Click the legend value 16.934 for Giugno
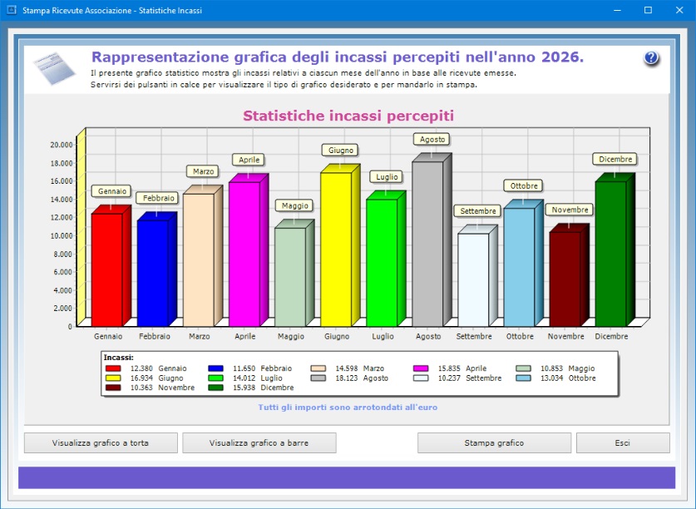Viewport: 696px width, 509px height. point(141,378)
